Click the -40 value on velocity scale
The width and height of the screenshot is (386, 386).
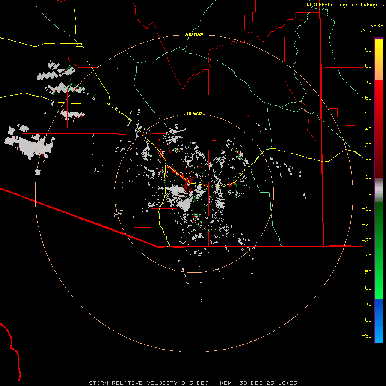coord(367,256)
